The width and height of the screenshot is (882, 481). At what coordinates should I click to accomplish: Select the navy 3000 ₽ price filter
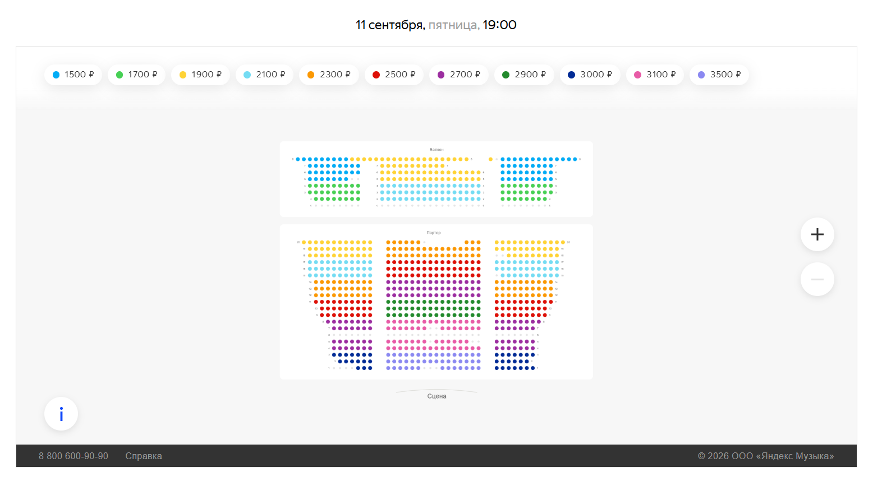pyautogui.click(x=590, y=75)
